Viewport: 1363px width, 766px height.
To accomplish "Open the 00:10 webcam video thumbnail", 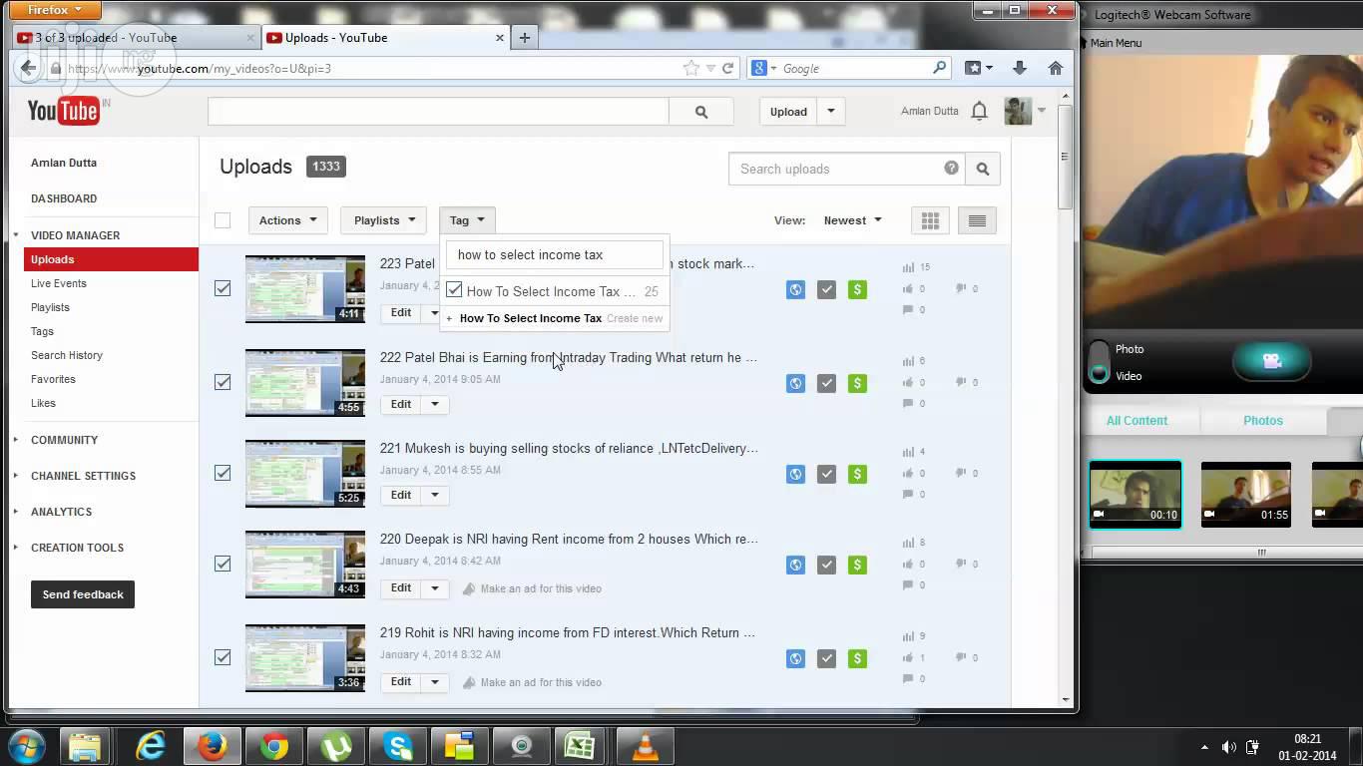I will pos(1136,494).
